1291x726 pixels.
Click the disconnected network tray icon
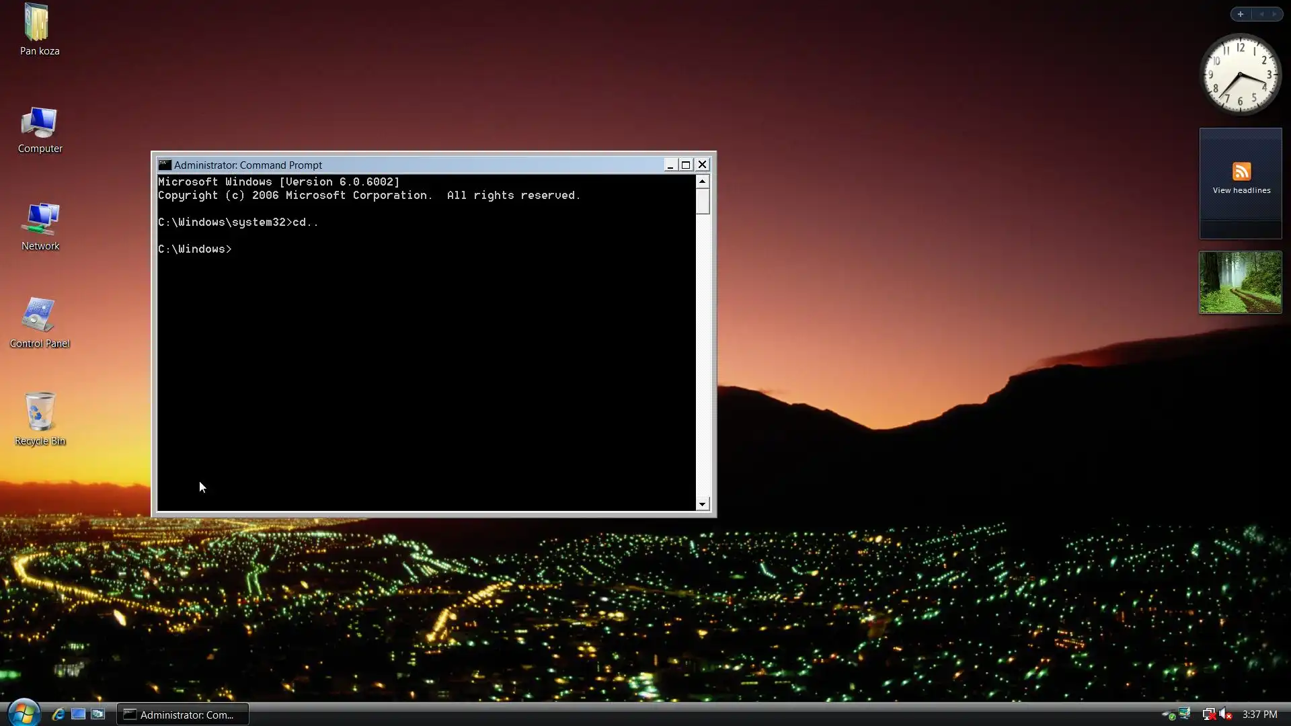pyautogui.click(x=1208, y=714)
